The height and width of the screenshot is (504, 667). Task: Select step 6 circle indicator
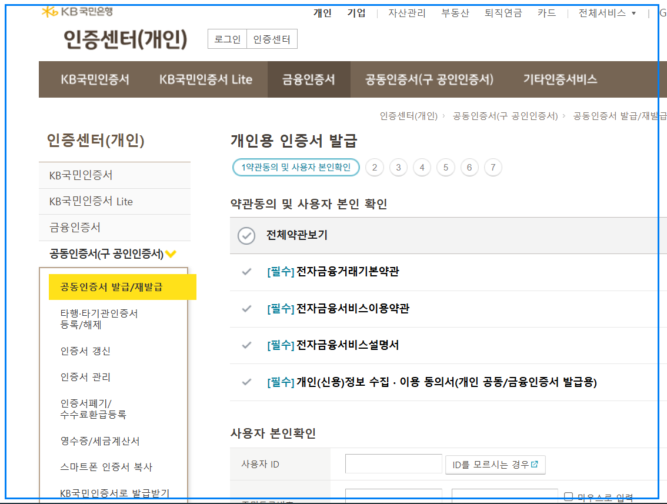tap(469, 167)
